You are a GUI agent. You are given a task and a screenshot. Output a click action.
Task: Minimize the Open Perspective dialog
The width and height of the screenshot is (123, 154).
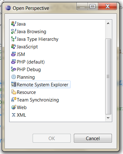coord(82,6)
